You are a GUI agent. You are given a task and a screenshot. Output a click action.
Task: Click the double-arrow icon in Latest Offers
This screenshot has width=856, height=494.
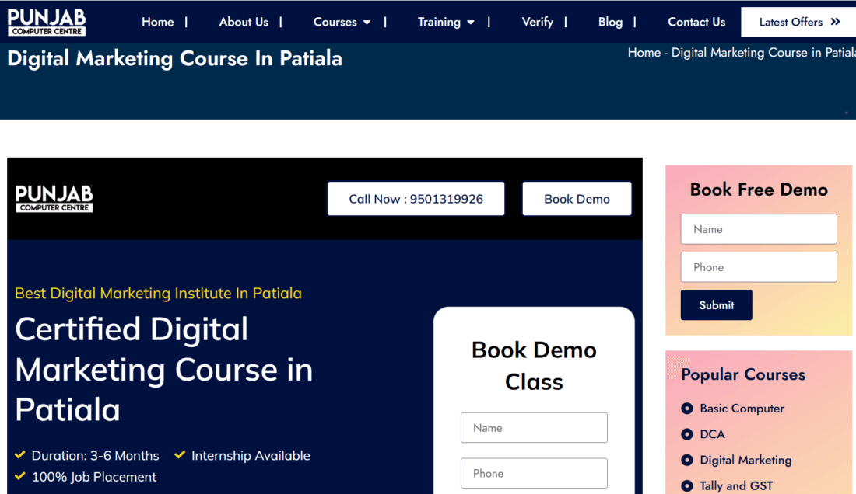pos(835,22)
